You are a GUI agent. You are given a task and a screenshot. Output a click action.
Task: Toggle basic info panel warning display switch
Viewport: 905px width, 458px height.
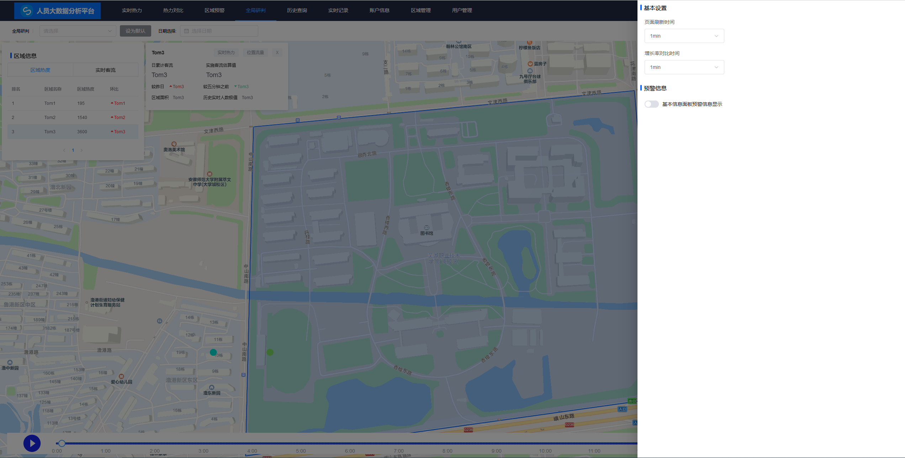coord(652,104)
